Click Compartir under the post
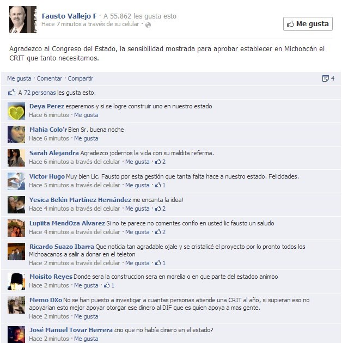Image resolution: width=342 pixels, height=343 pixels. pos(80,78)
